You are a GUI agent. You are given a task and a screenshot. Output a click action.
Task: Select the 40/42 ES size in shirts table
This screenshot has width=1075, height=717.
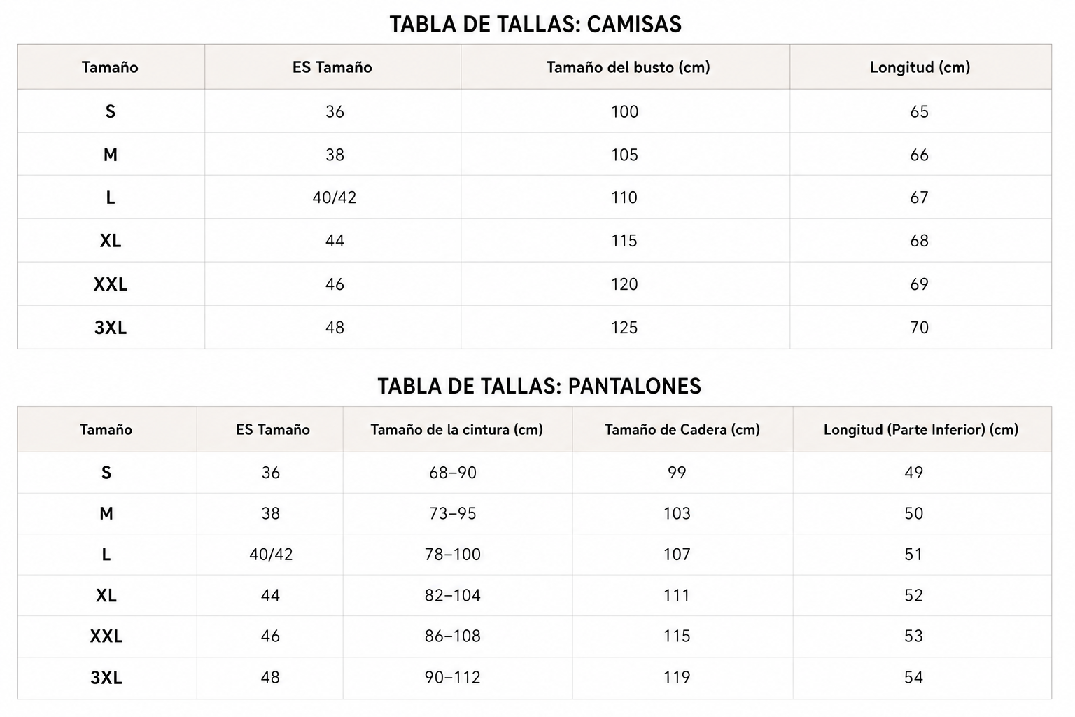(335, 197)
